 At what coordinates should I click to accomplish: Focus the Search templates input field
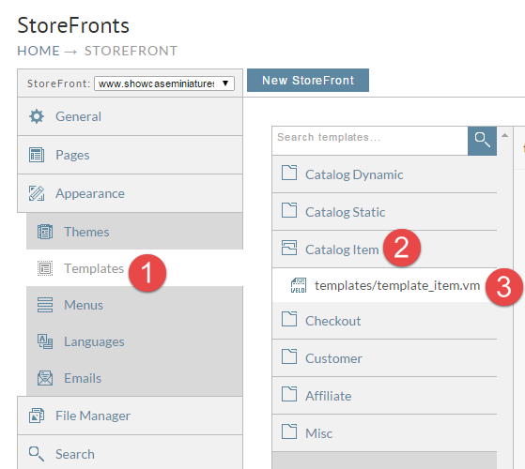pos(370,141)
